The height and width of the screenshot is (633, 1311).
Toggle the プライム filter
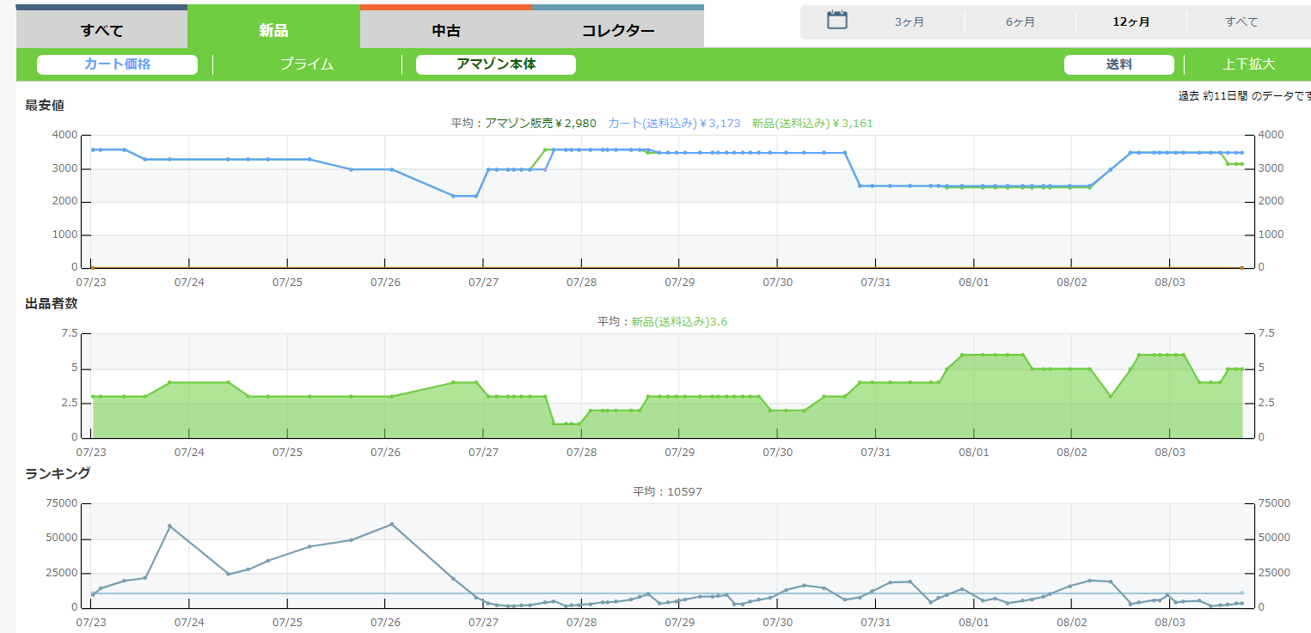[x=307, y=64]
